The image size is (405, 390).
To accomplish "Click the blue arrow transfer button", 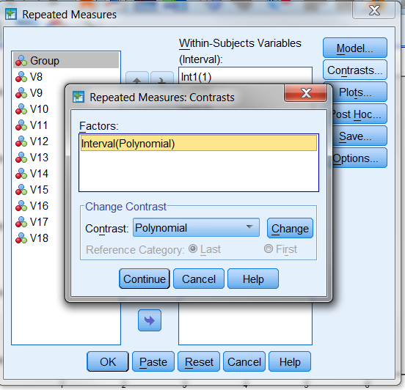I will point(150,320).
